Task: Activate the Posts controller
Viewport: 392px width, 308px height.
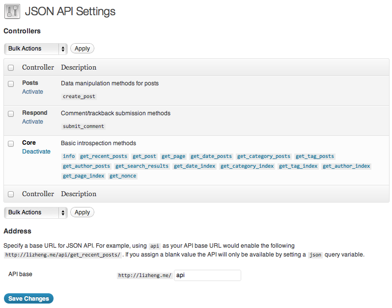Action: click(32, 92)
